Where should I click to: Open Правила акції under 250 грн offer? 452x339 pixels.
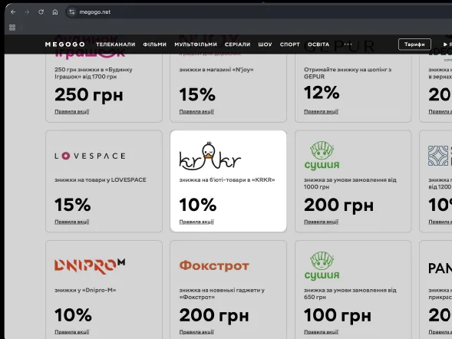coord(72,111)
